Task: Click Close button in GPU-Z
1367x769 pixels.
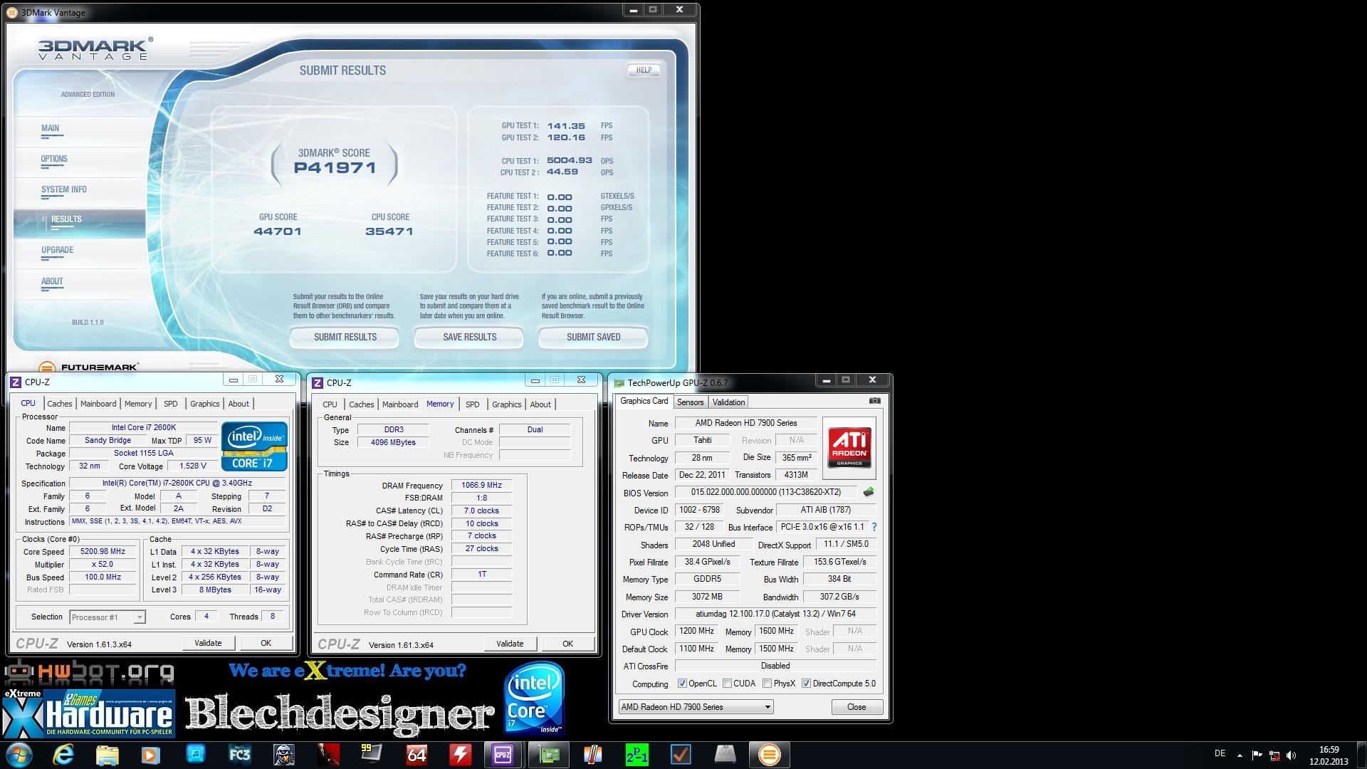Action: click(x=857, y=707)
